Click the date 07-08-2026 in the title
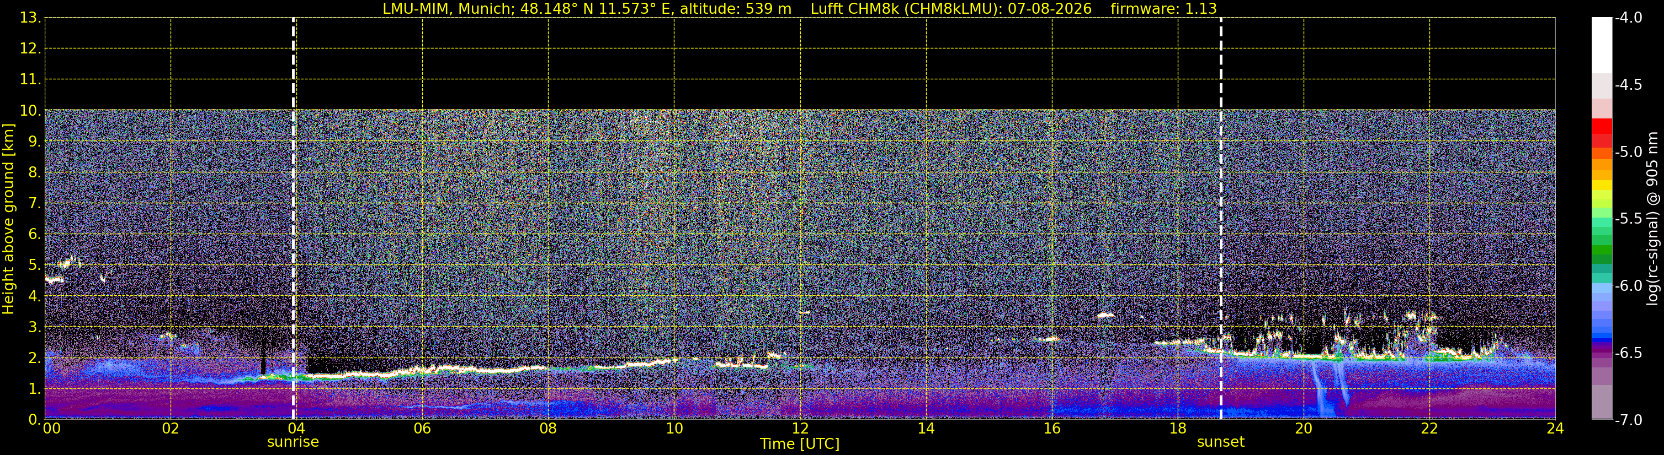This screenshot has width=1664, height=455. pos(1050,8)
